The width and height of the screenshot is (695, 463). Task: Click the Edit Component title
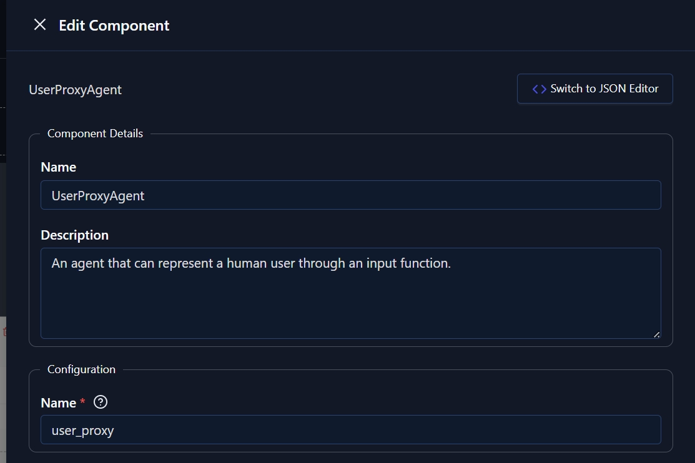point(114,26)
